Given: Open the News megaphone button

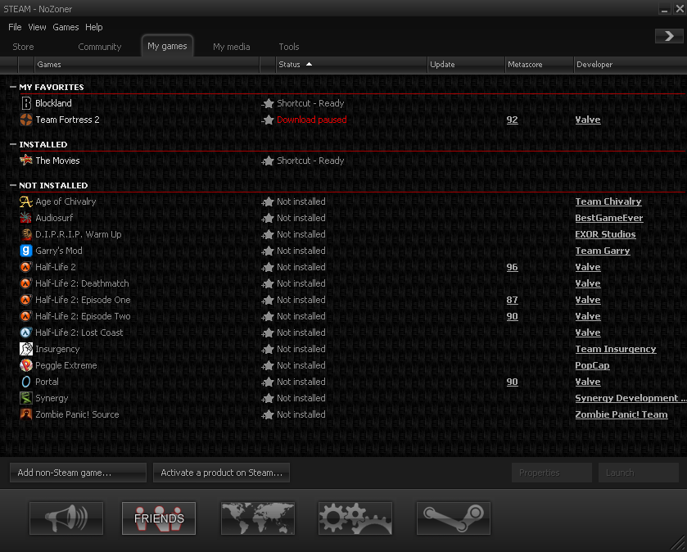Looking at the screenshot, I should click(66, 518).
